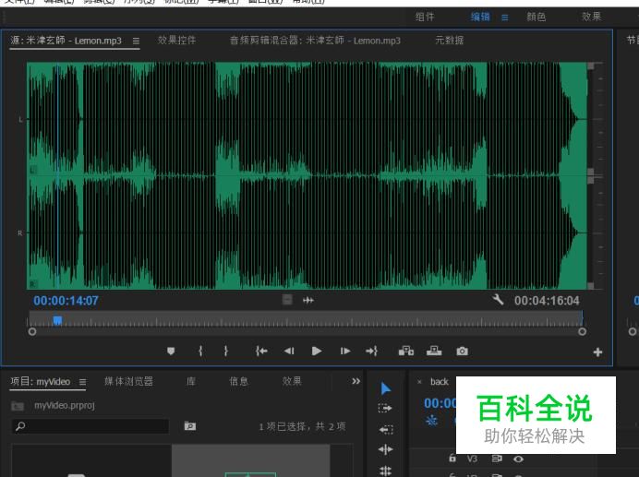The width and height of the screenshot is (639, 477).
Task: Play the Lemon.mp3 source clip
Action: click(316, 351)
